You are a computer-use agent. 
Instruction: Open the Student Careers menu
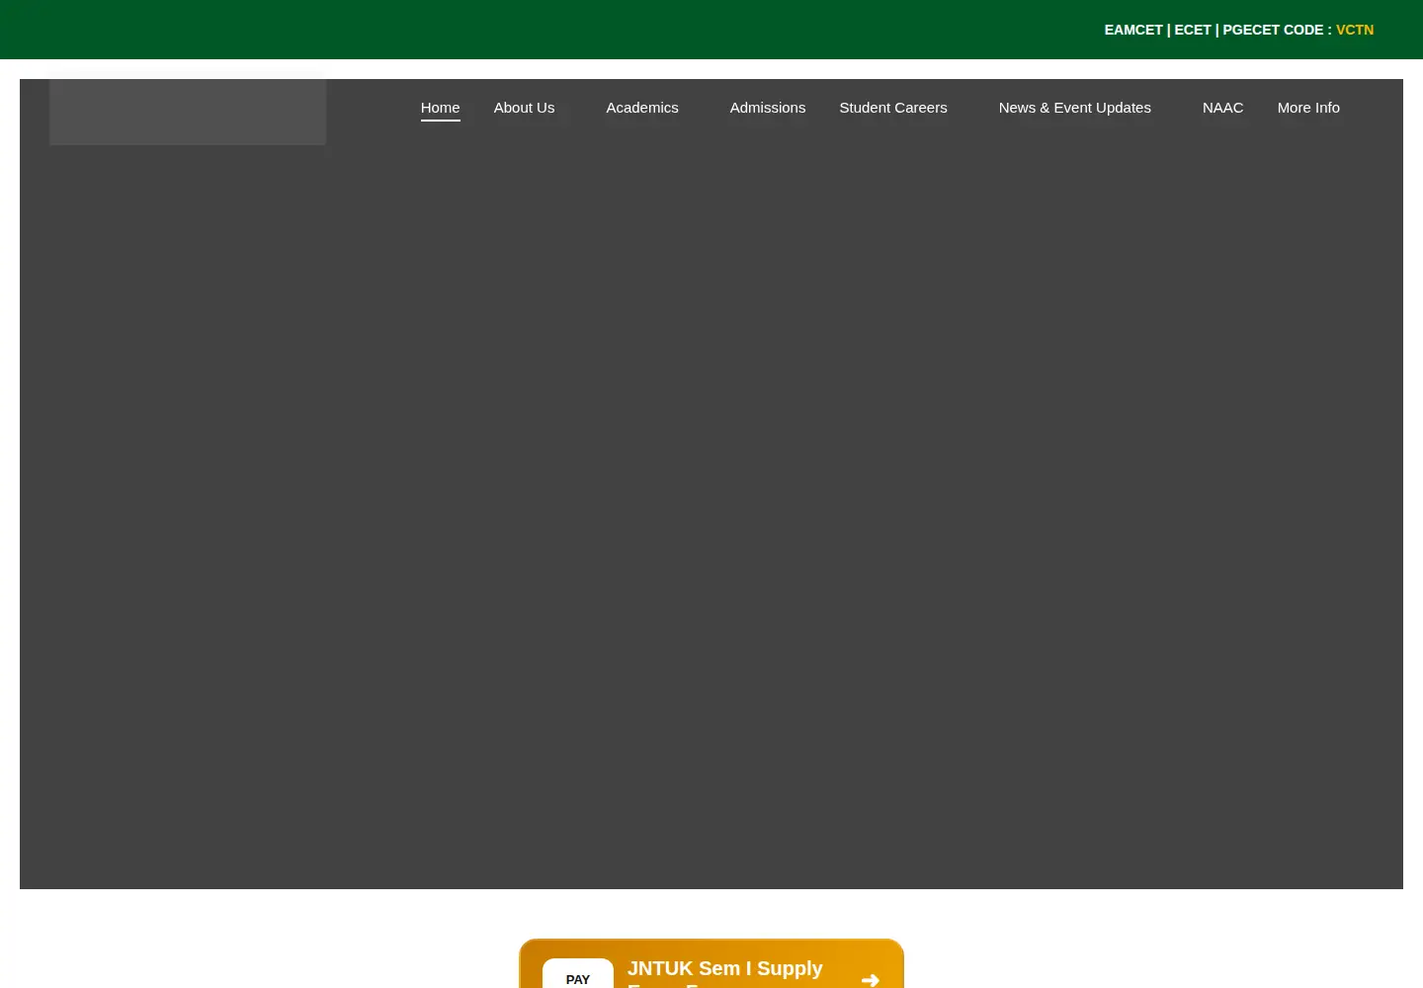click(x=893, y=108)
